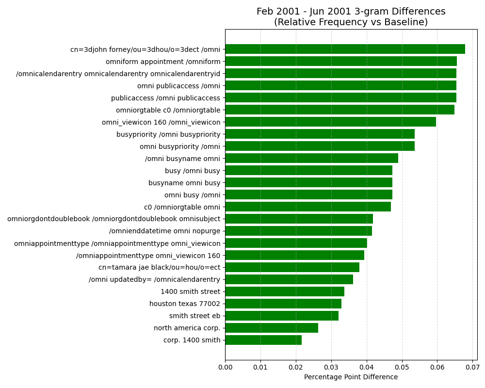Click the label 'cn=3djohn forney/ou=3dhou/o=3dect /omni'
485x388 pixels.
pyautogui.click(x=145, y=49)
